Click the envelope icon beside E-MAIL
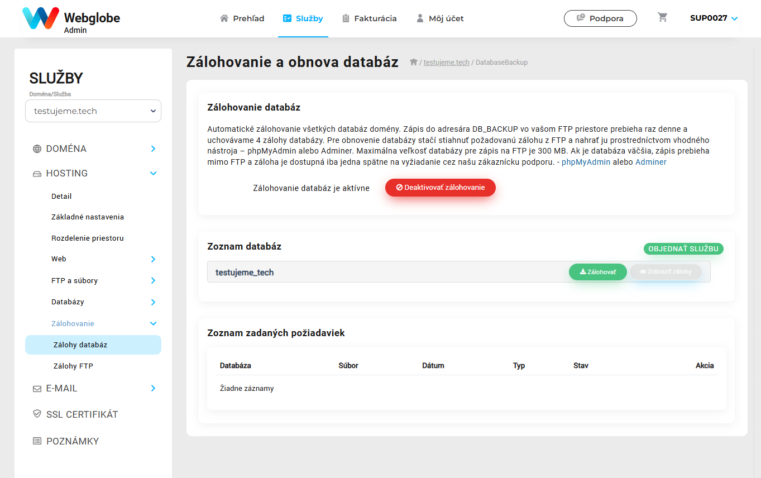 (x=37, y=389)
